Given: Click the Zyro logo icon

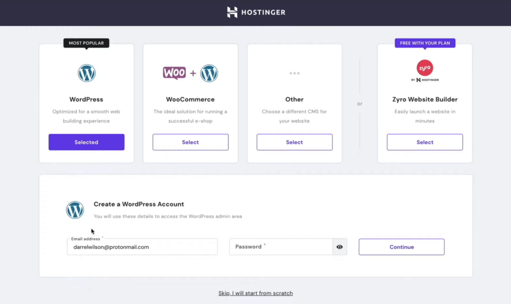Looking at the screenshot, I should (x=425, y=68).
